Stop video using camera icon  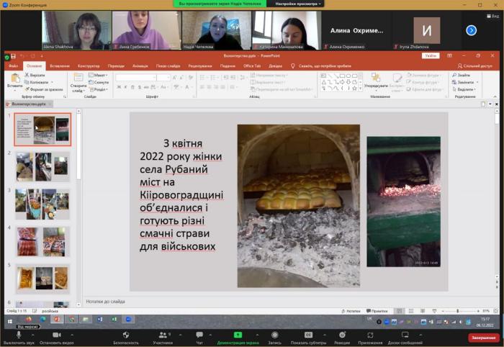click(55, 335)
